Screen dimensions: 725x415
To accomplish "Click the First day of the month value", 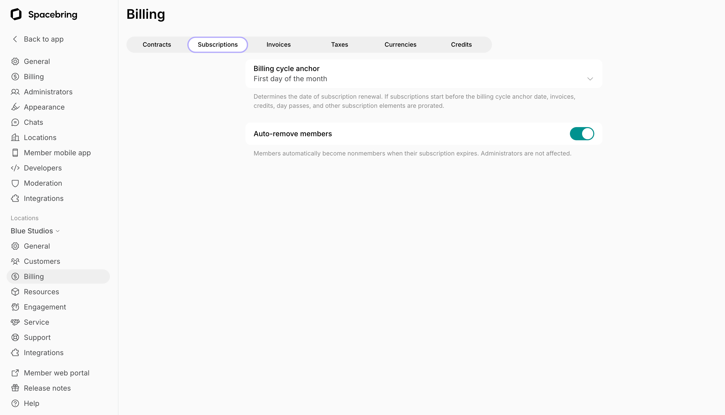I will (290, 79).
